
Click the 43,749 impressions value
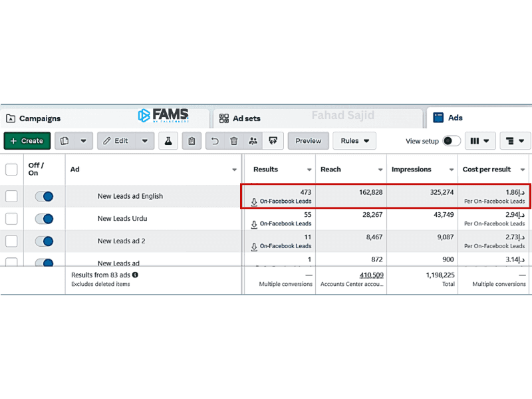coord(444,215)
